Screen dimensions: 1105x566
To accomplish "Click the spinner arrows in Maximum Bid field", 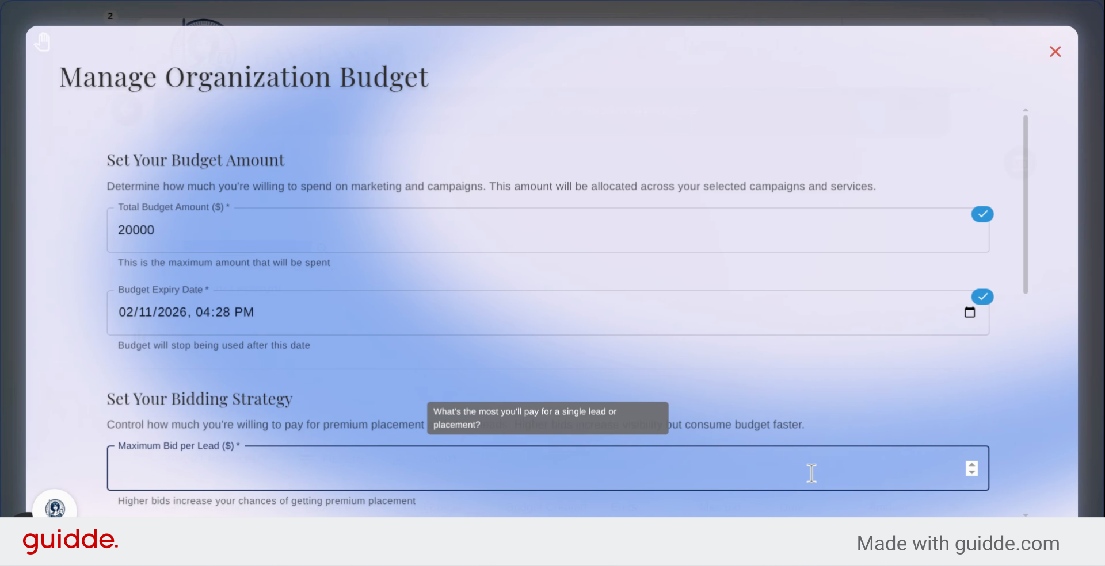I will coord(971,468).
